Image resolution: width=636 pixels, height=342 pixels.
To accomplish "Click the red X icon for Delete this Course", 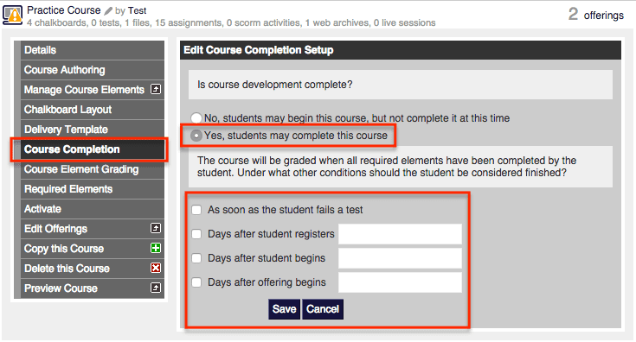I will [156, 268].
